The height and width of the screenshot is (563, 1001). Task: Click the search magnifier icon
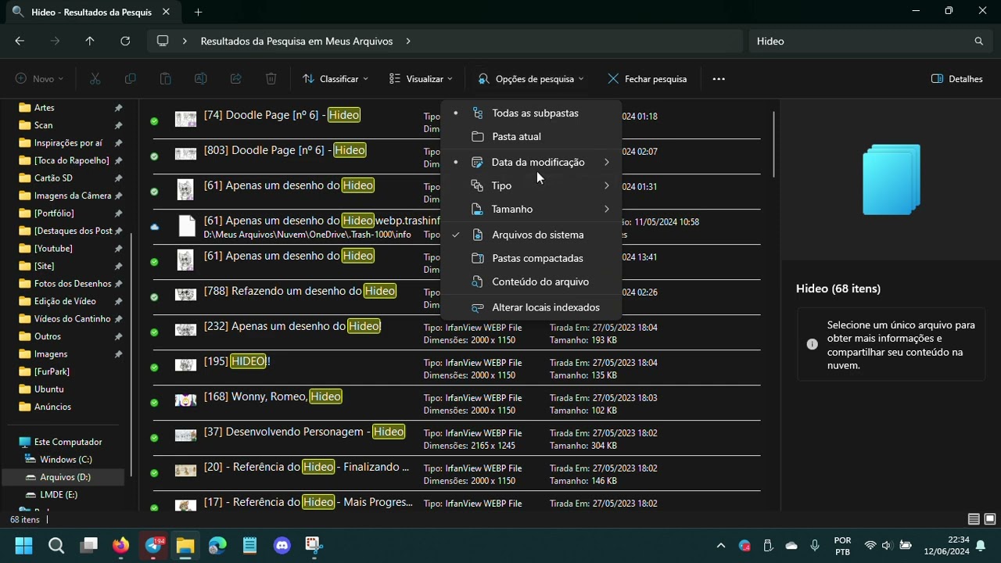tap(978, 41)
